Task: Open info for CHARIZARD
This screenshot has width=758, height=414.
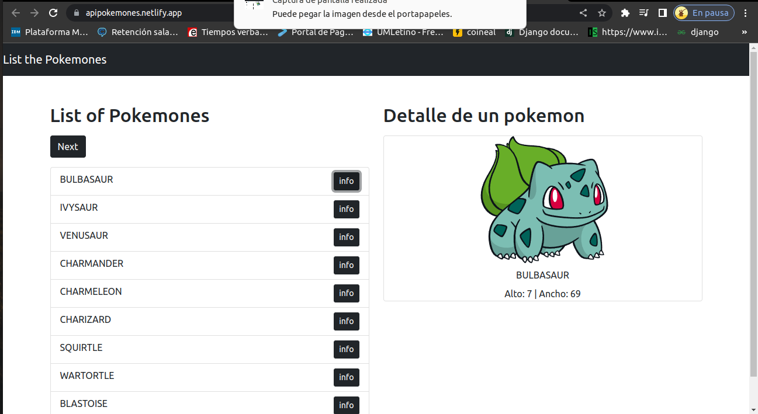Action: (347, 321)
